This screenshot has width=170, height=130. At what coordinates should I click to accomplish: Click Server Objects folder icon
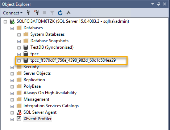pos(19,73)
